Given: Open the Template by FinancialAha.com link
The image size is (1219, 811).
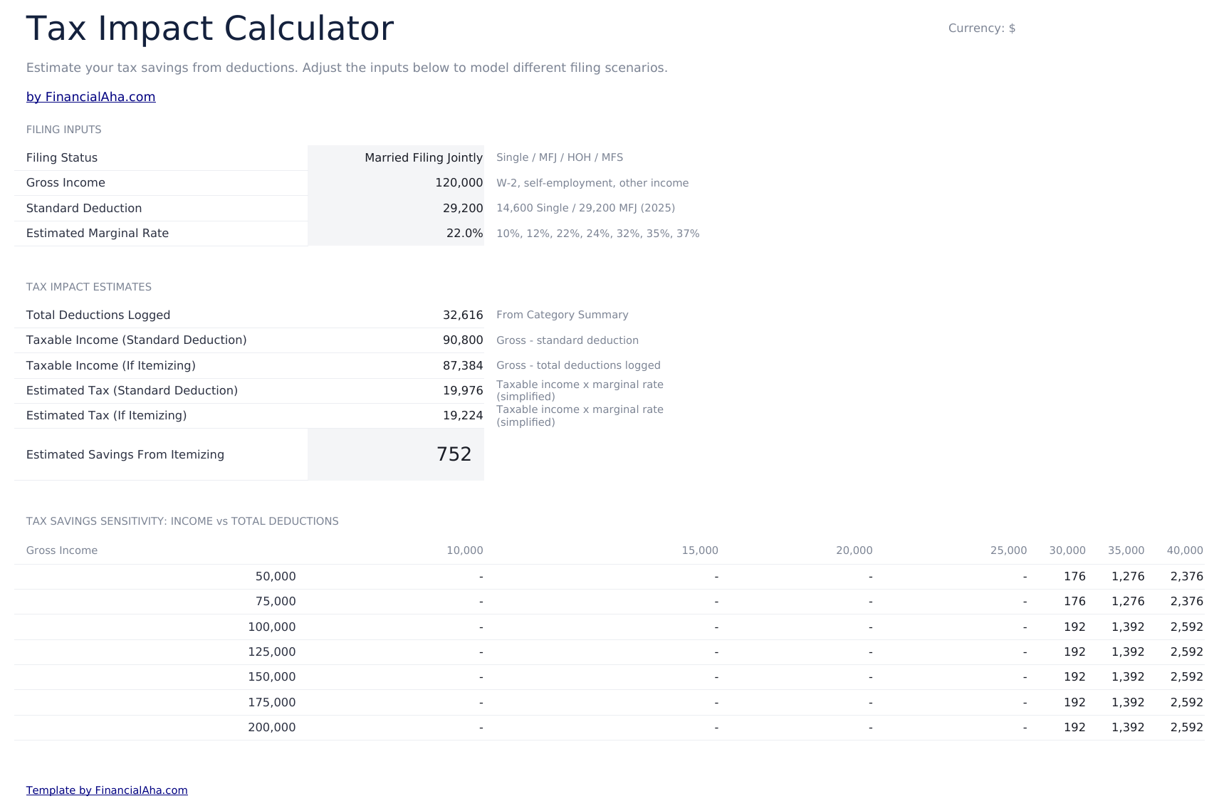Looking at the screenshot, I should pos(107,790).
